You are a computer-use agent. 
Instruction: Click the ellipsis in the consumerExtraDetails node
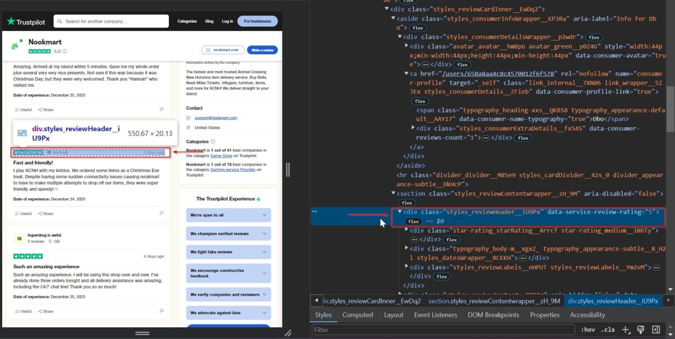coord(485,138)
